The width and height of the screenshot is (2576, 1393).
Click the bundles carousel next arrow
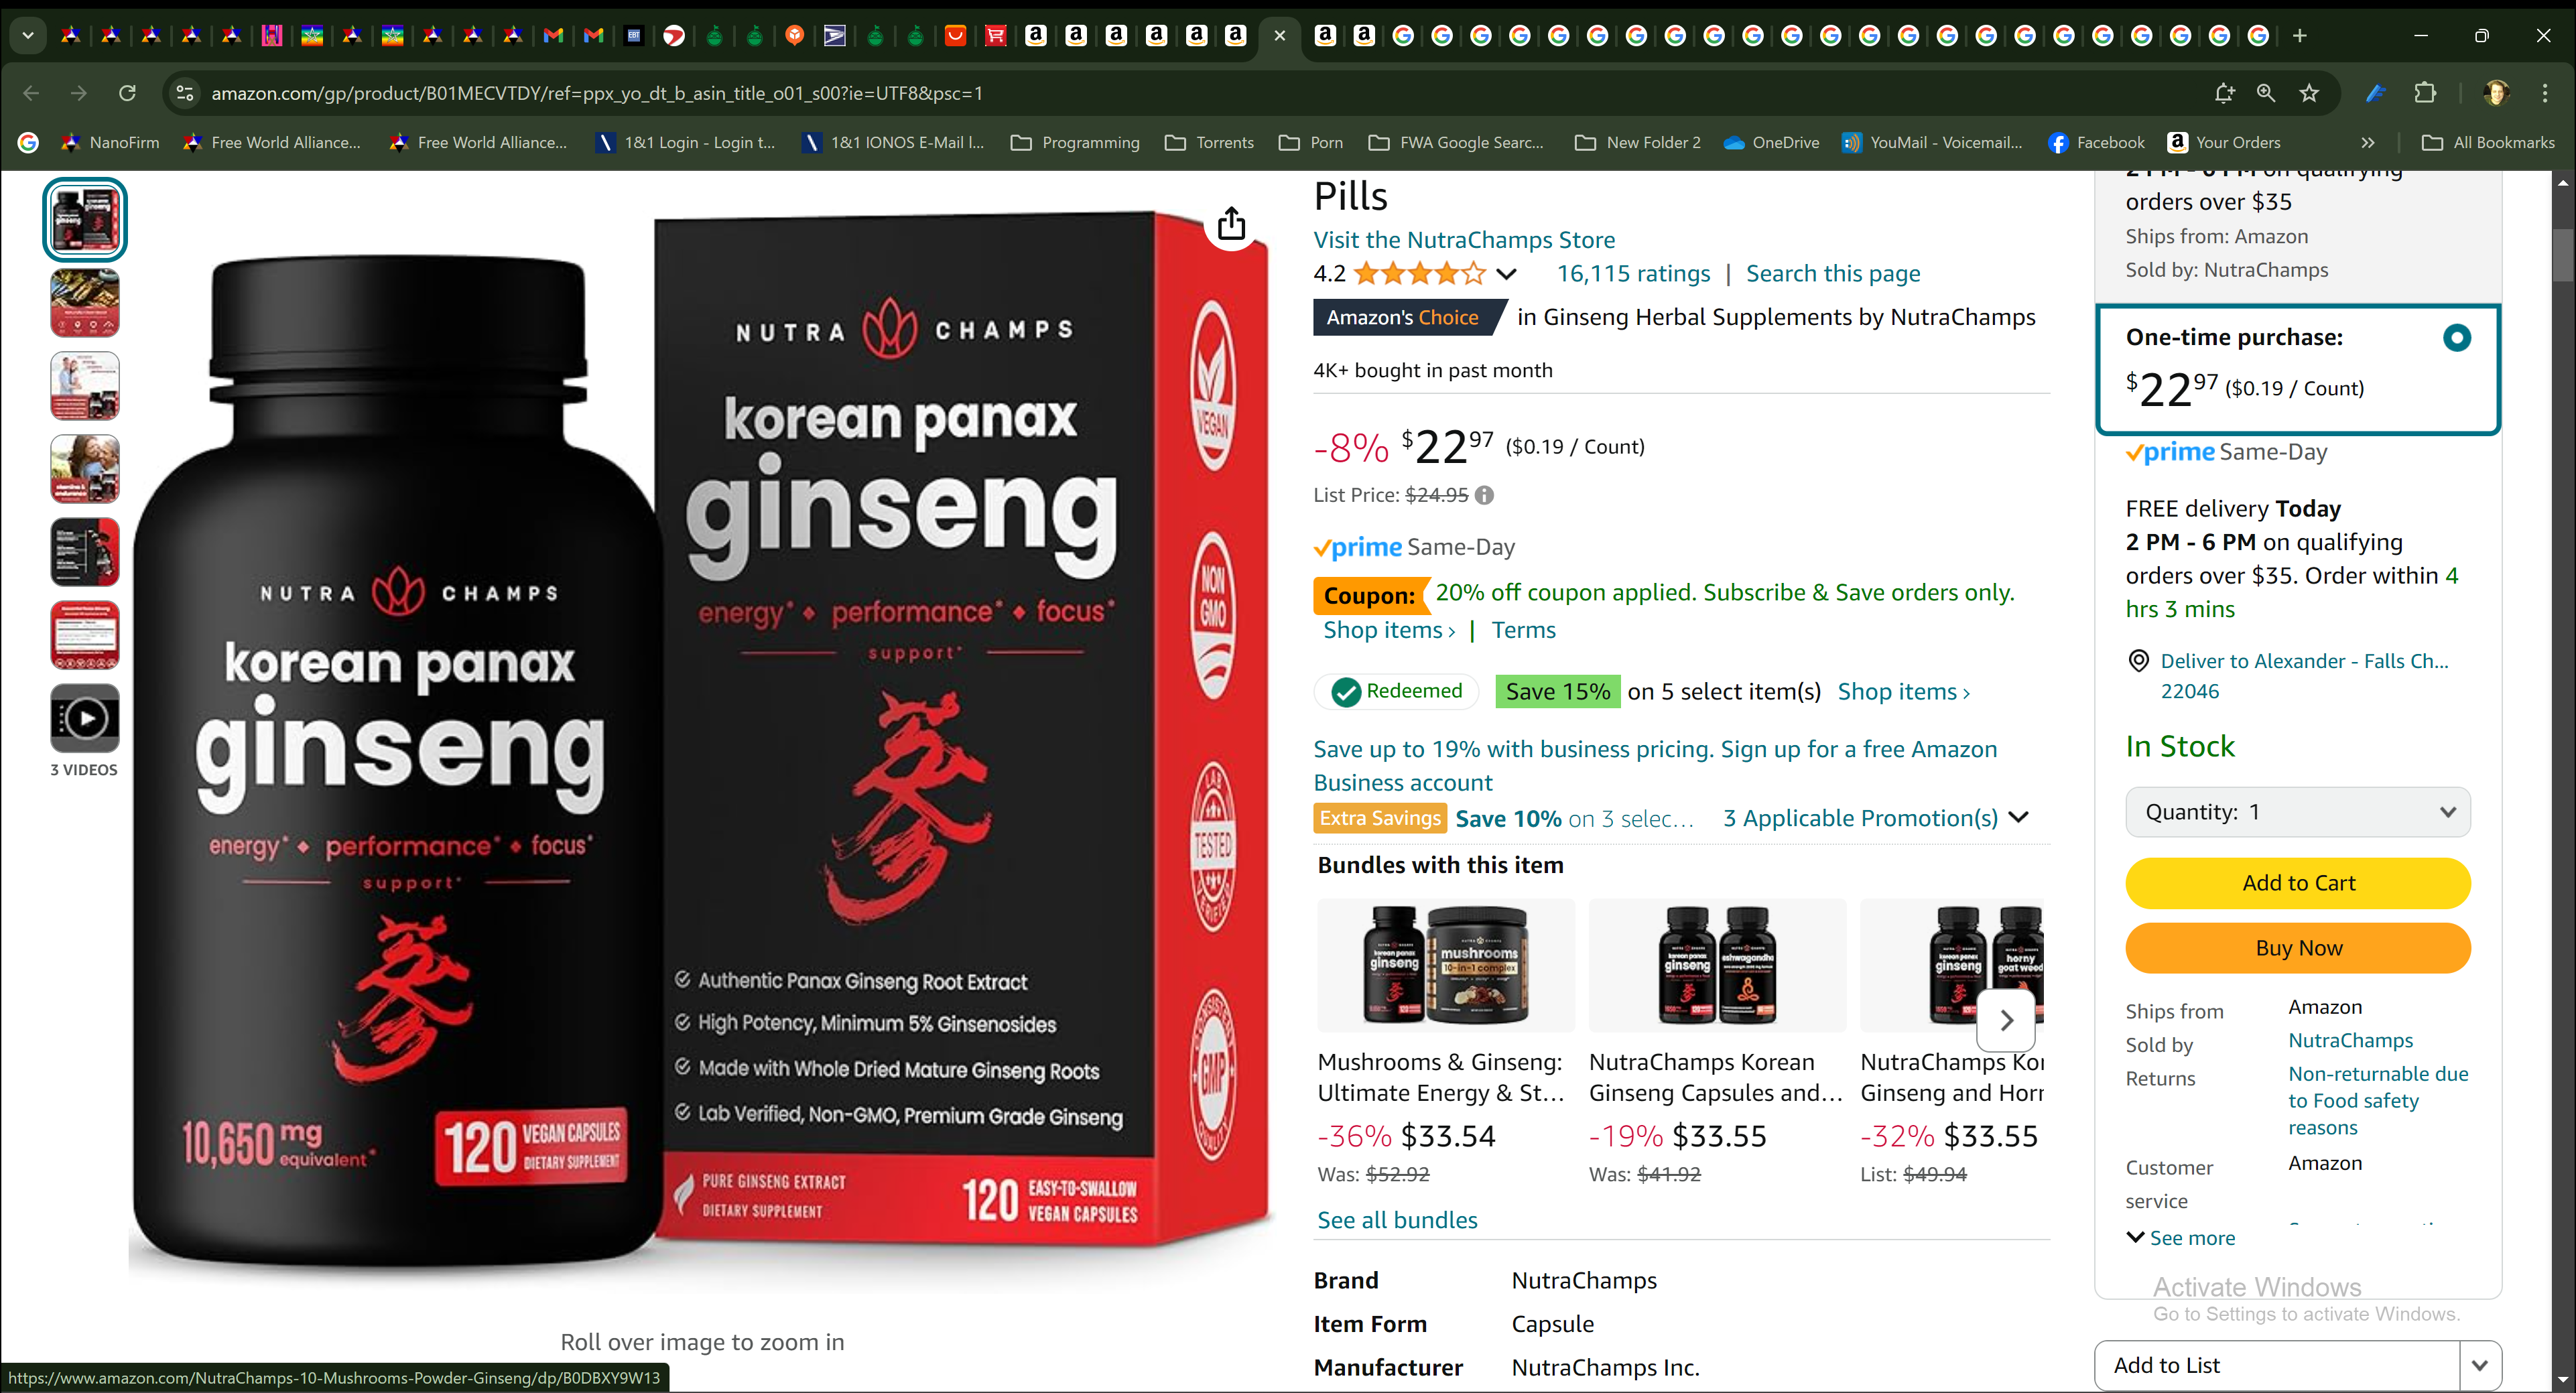click(2006, 1020)
